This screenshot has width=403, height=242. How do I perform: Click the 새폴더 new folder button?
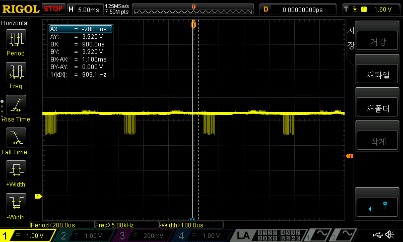tap(377, 108)
